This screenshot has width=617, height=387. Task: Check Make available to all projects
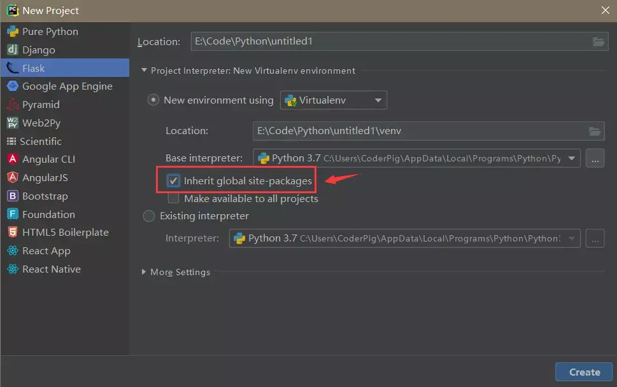[x=173, y=198]
